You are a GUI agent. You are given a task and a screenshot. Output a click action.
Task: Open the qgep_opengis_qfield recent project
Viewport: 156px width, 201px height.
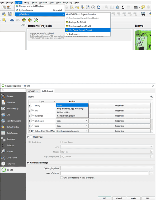[79, 35]
